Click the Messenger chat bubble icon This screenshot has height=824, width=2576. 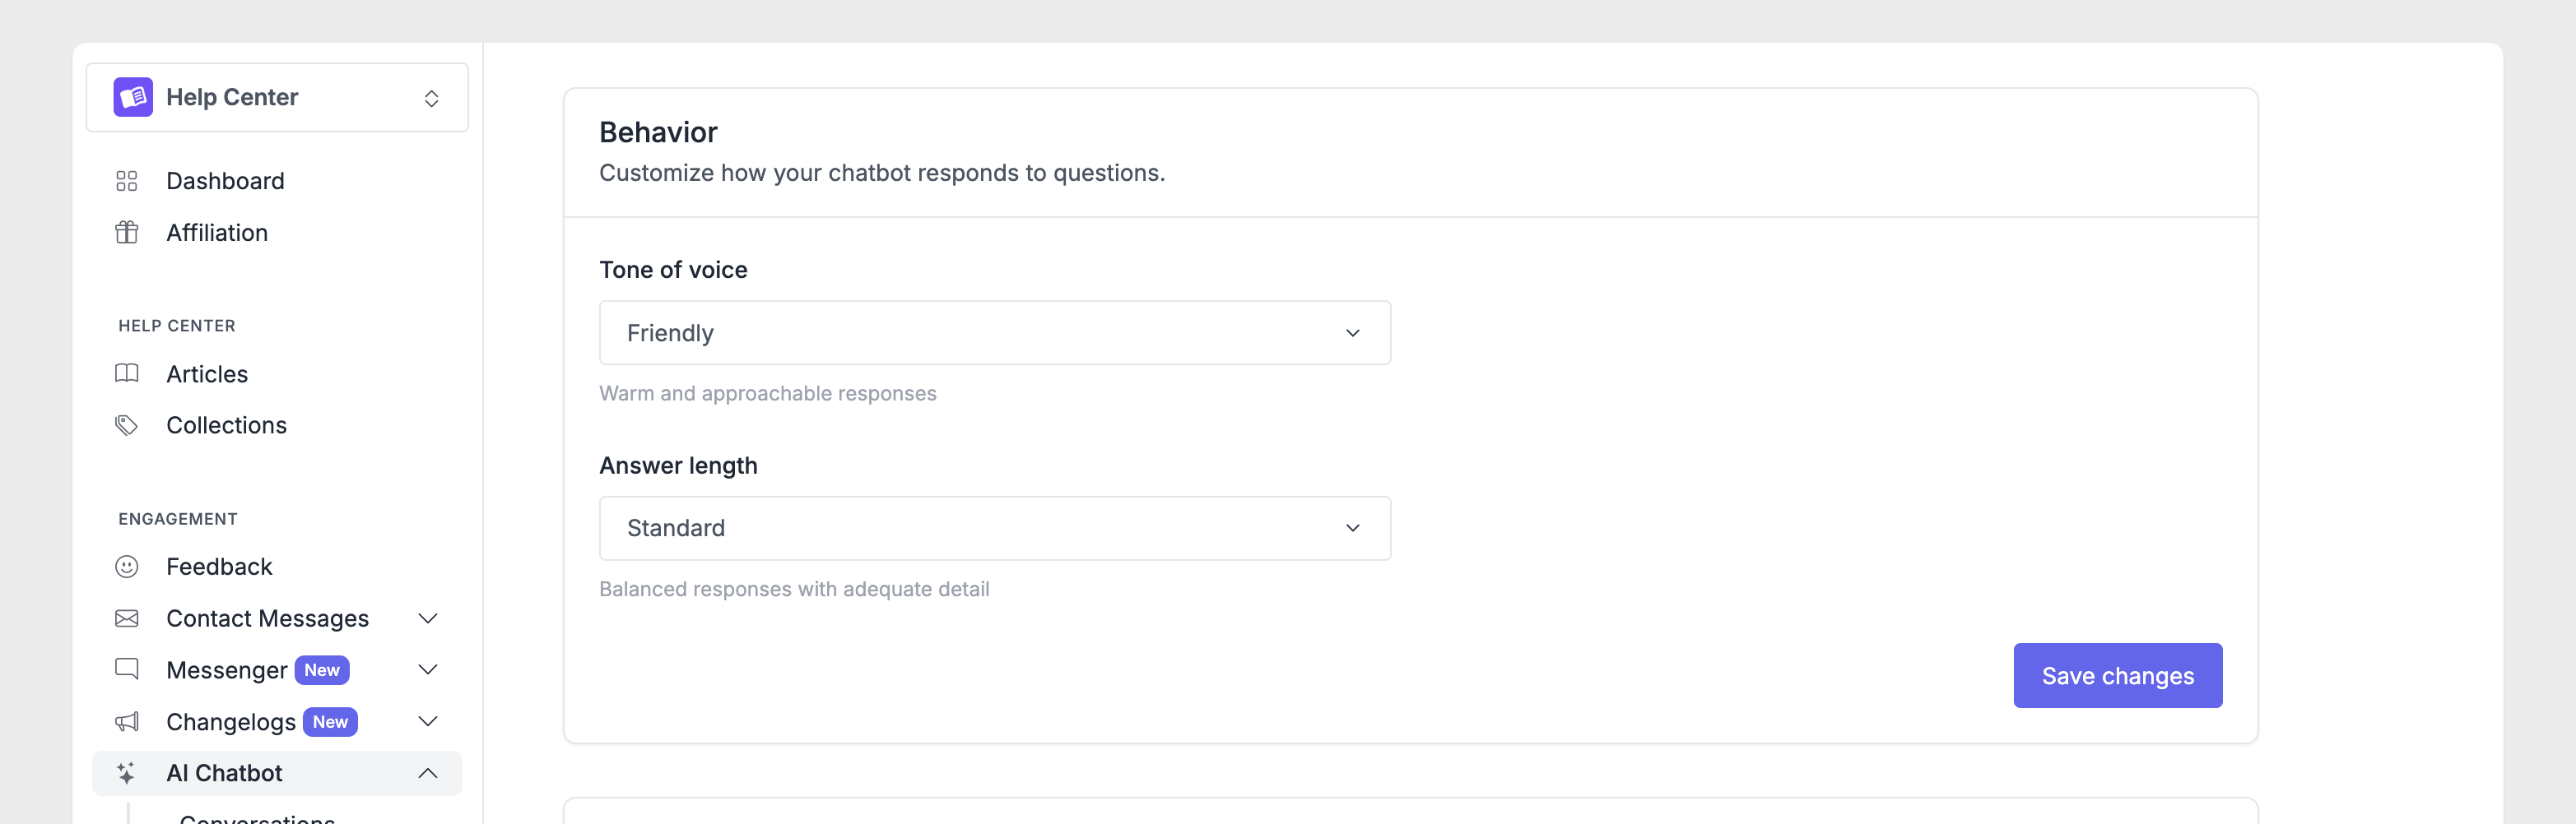click(x=127, y=670)
